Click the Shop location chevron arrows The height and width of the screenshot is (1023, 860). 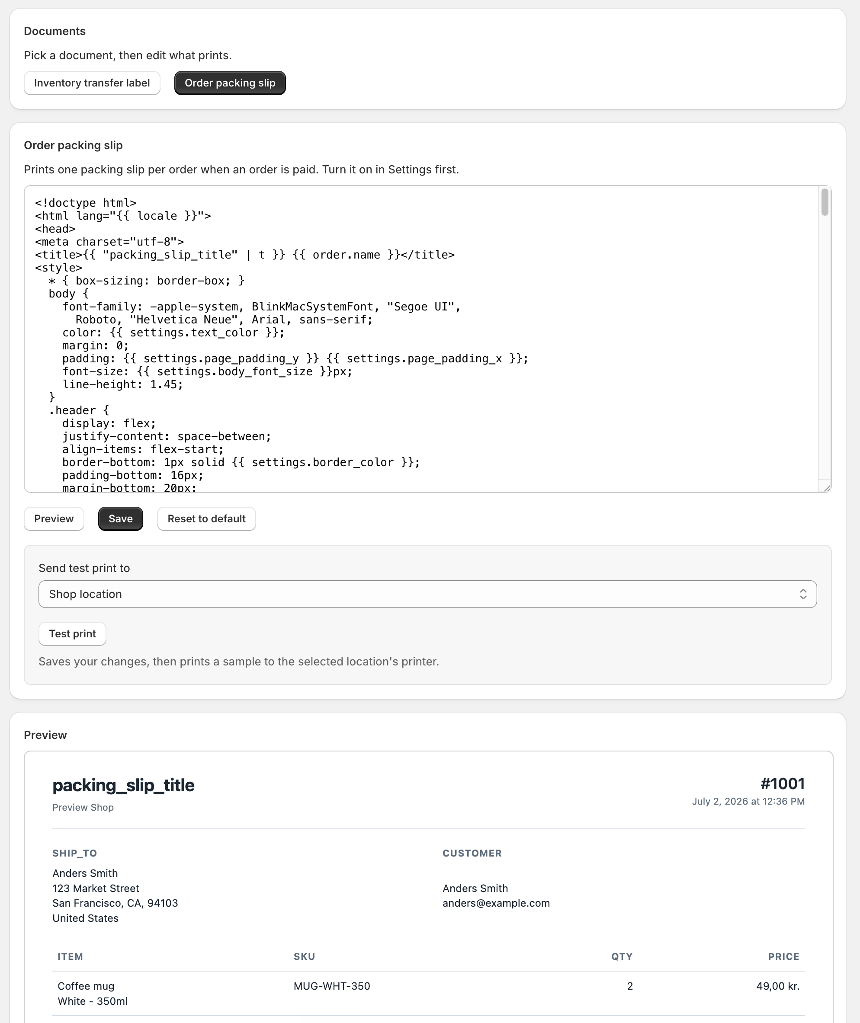803,595
